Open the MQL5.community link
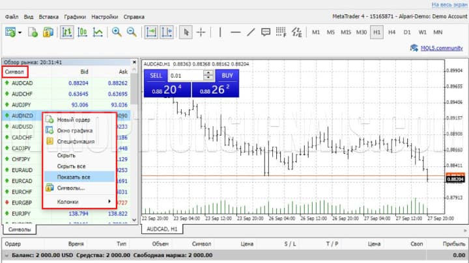This screenshot has height=263, width=469. (436, 47)
